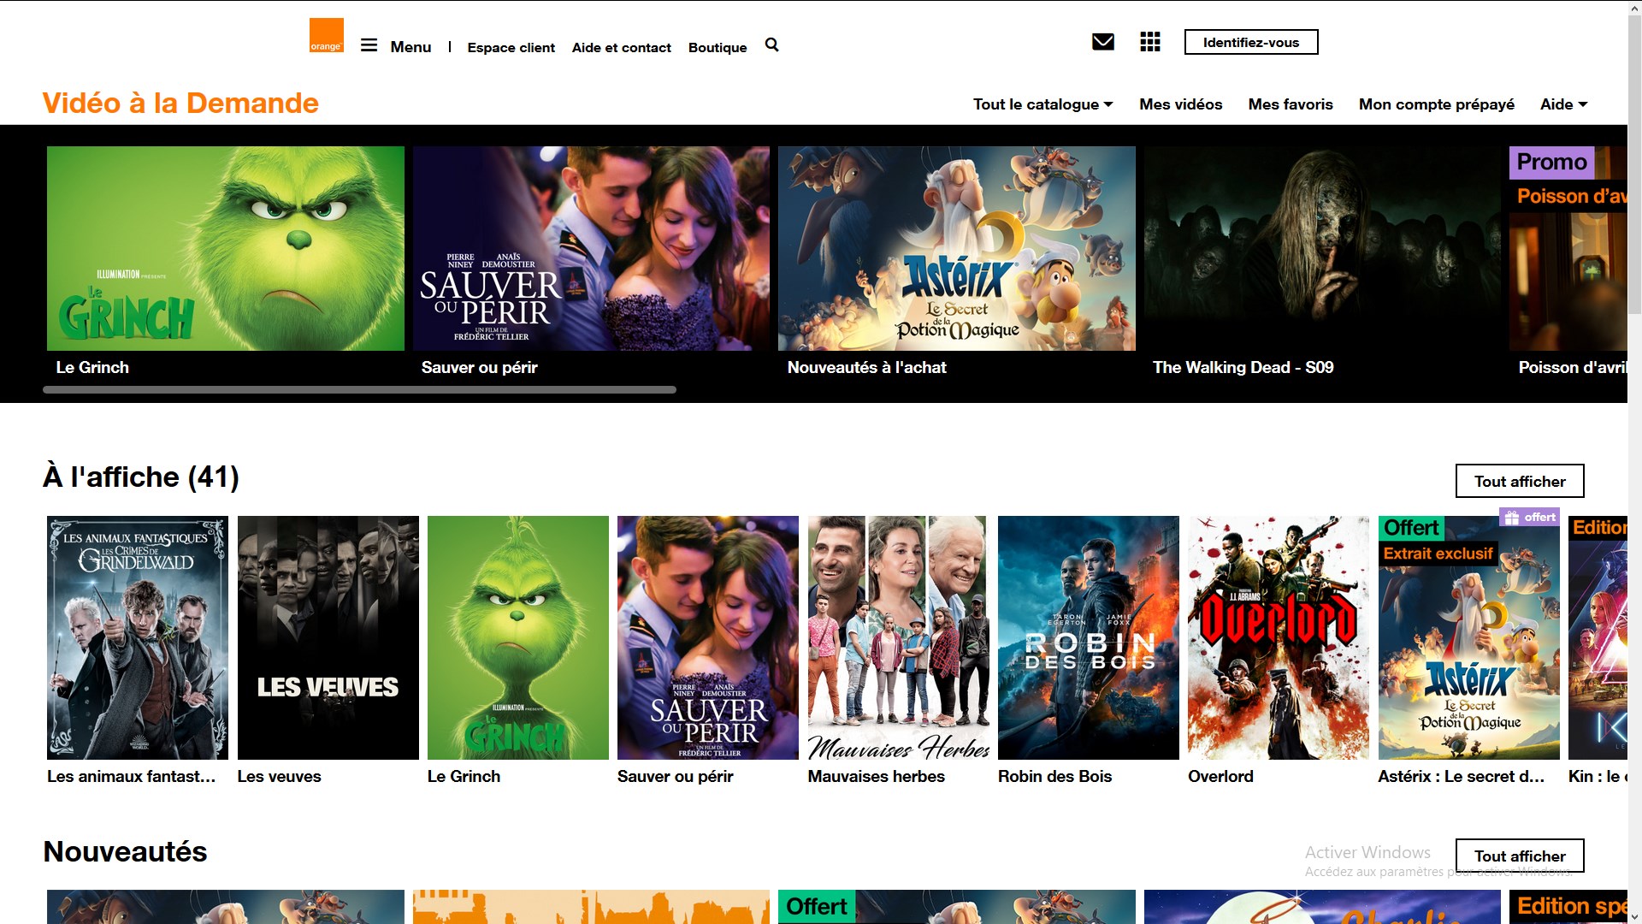The height and width of the screenshot is (924, 1642).
Task: Click the 'Les veuves' title text
Action: 279,776
